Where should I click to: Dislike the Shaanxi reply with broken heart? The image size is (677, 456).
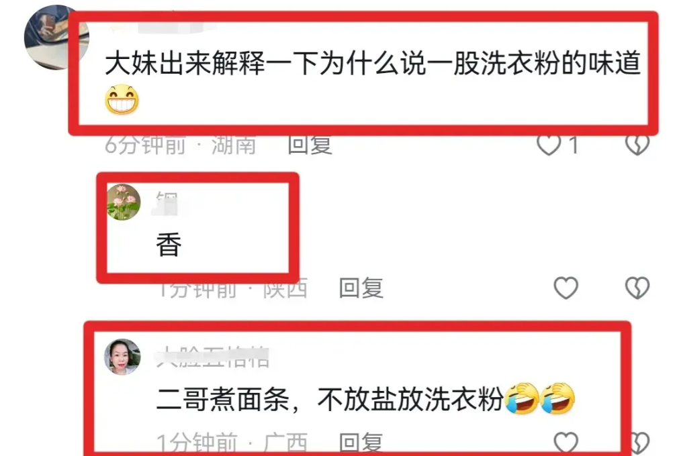coord(637,288)
